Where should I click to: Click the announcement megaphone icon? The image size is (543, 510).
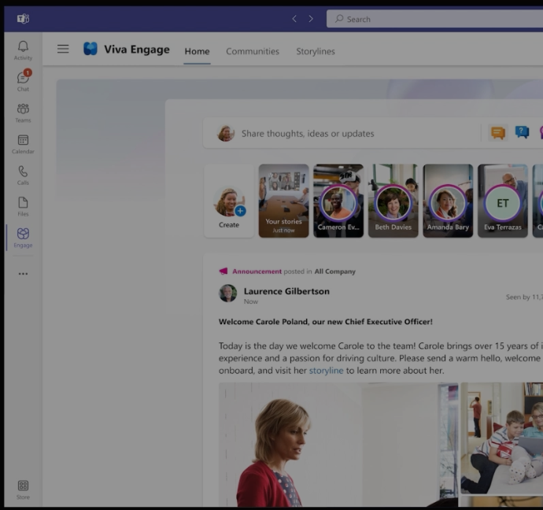tap(223, 271)
